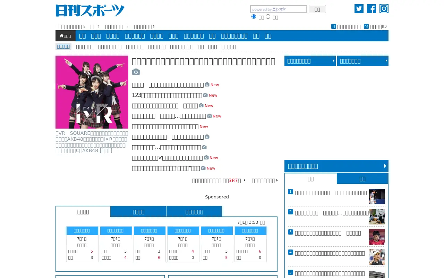Click the blue "ns" badge icon
Viewport: 444px width, 278px height.
click(x=366, y=26)
